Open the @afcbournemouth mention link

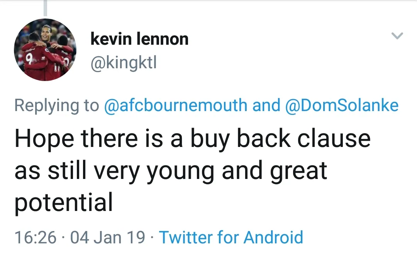176,105
